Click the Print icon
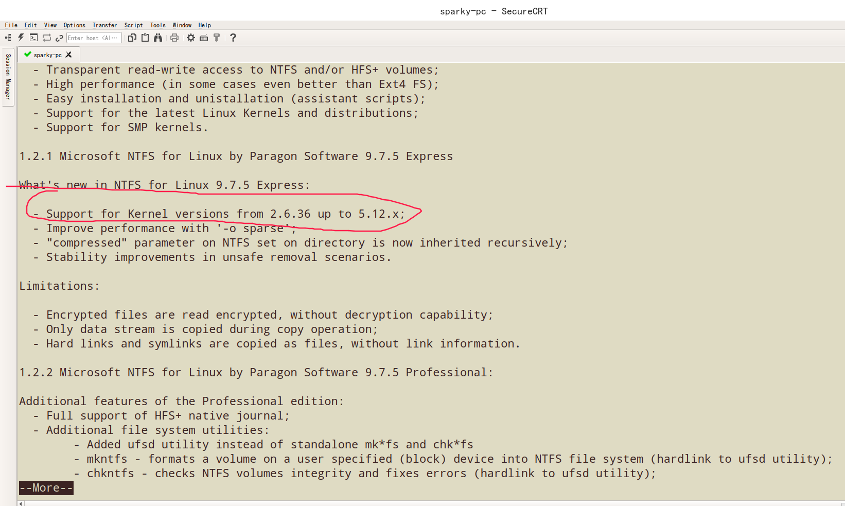 [174, 38]
